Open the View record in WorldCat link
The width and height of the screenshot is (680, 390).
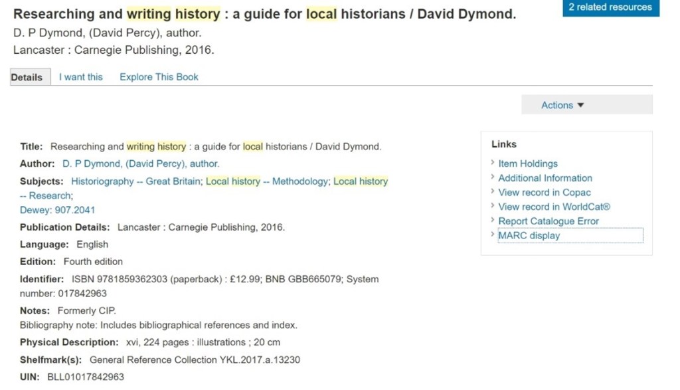pyautogui.click(x=554, y=207)
